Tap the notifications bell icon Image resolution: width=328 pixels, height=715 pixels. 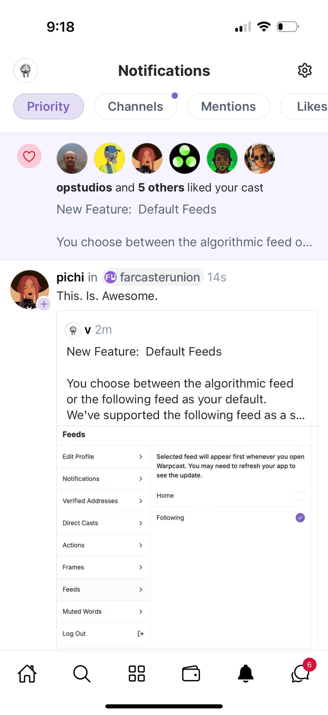pos(246,674)
